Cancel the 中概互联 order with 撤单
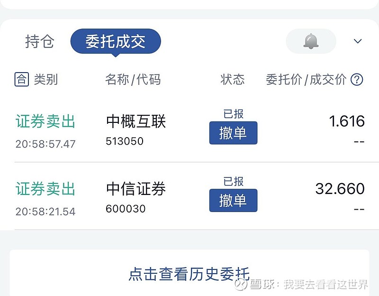 click(233, 133)
